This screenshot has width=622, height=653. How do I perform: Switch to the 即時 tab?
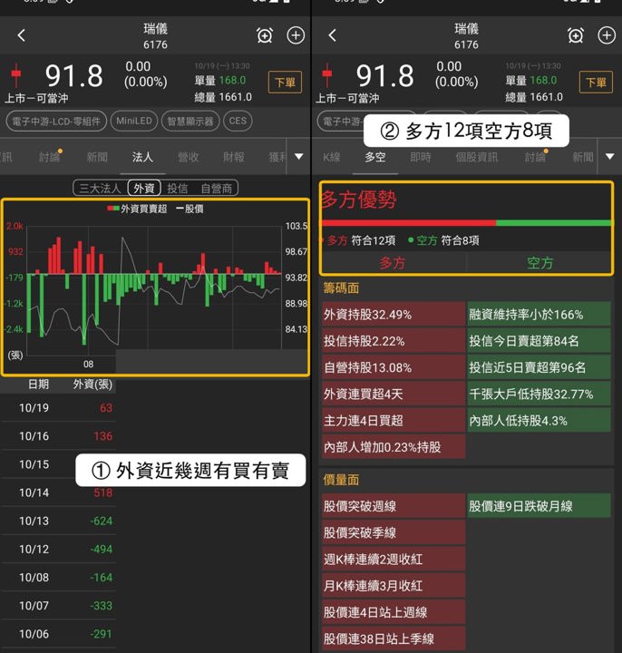coord(421,157)
